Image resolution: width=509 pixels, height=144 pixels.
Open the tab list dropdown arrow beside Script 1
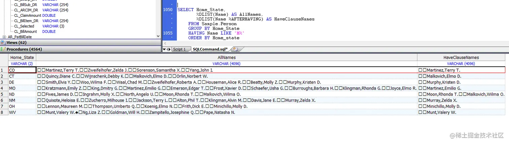point(164,49)
